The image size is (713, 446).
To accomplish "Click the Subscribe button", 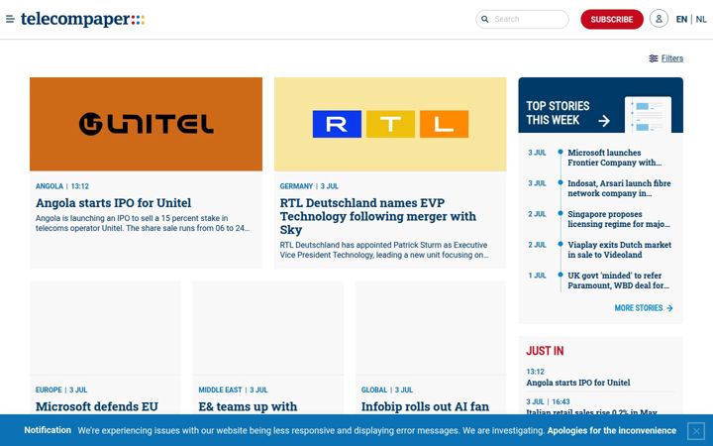I will tap(612, 19).
